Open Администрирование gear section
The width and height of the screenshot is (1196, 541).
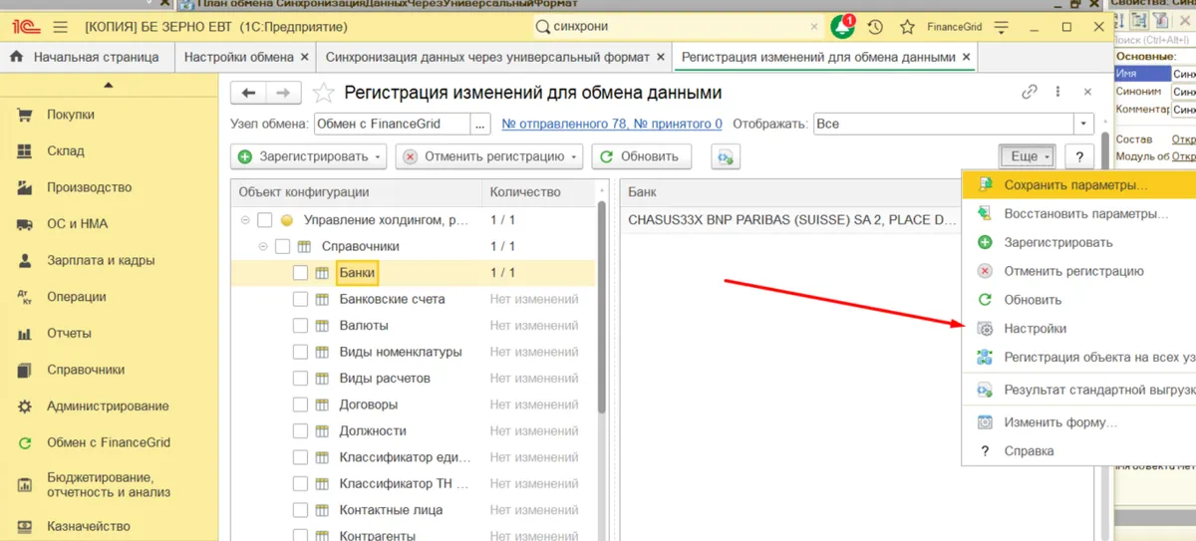pos(109,406)
